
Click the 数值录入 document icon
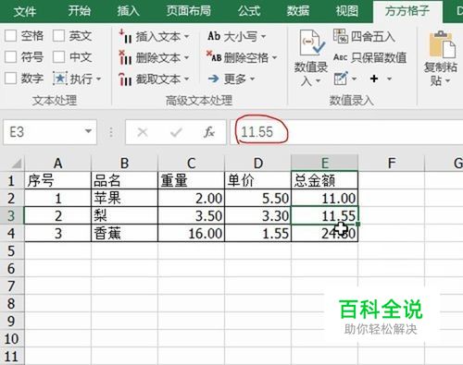[311, 43]
